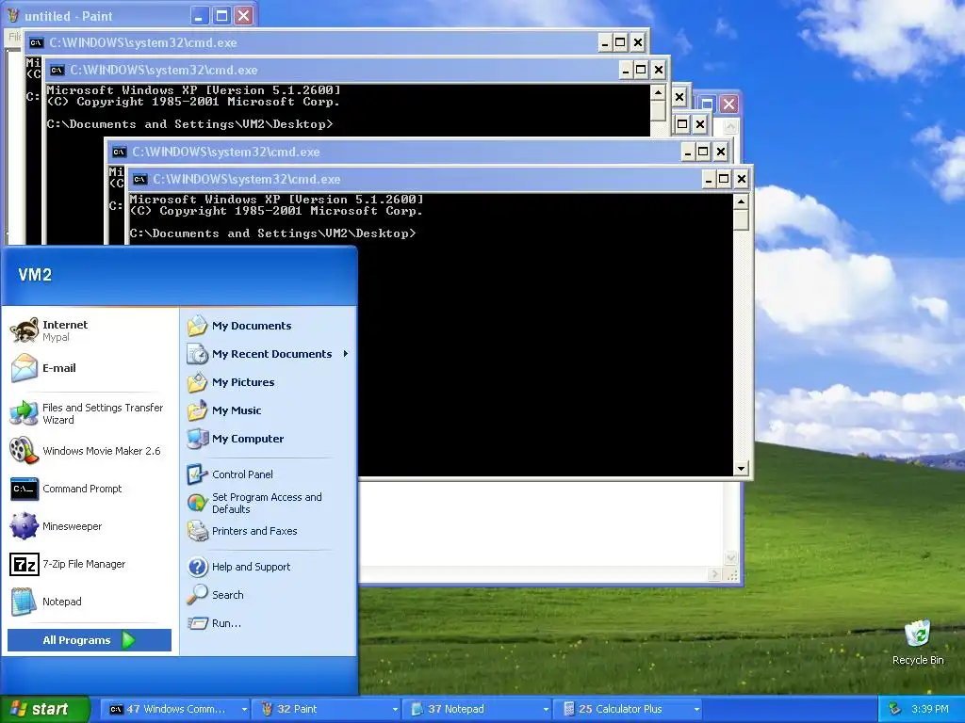Click the command prompt line in front window

[x=272, y=233]
